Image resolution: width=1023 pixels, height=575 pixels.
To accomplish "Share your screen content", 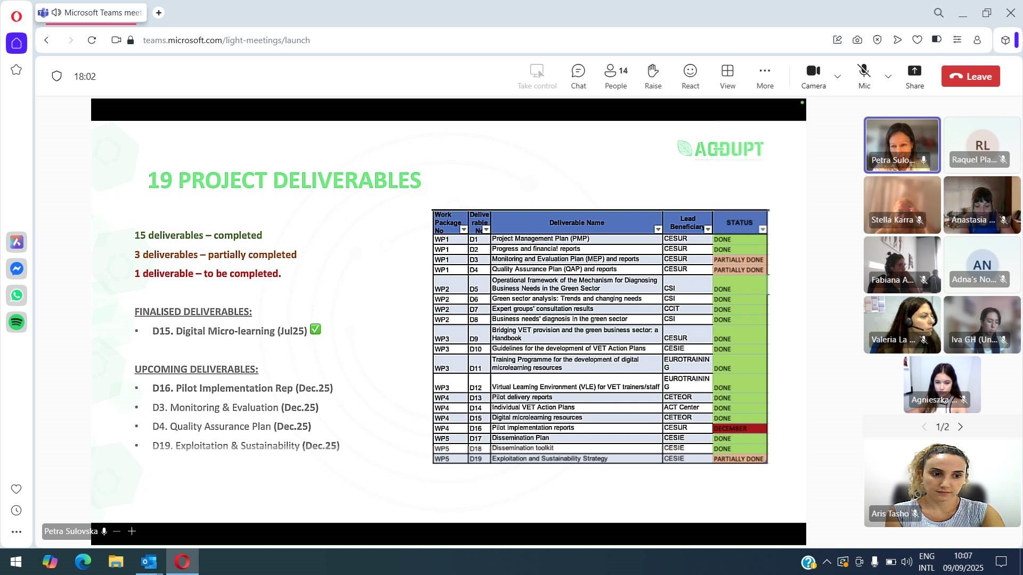I will (x=914, y=77).
